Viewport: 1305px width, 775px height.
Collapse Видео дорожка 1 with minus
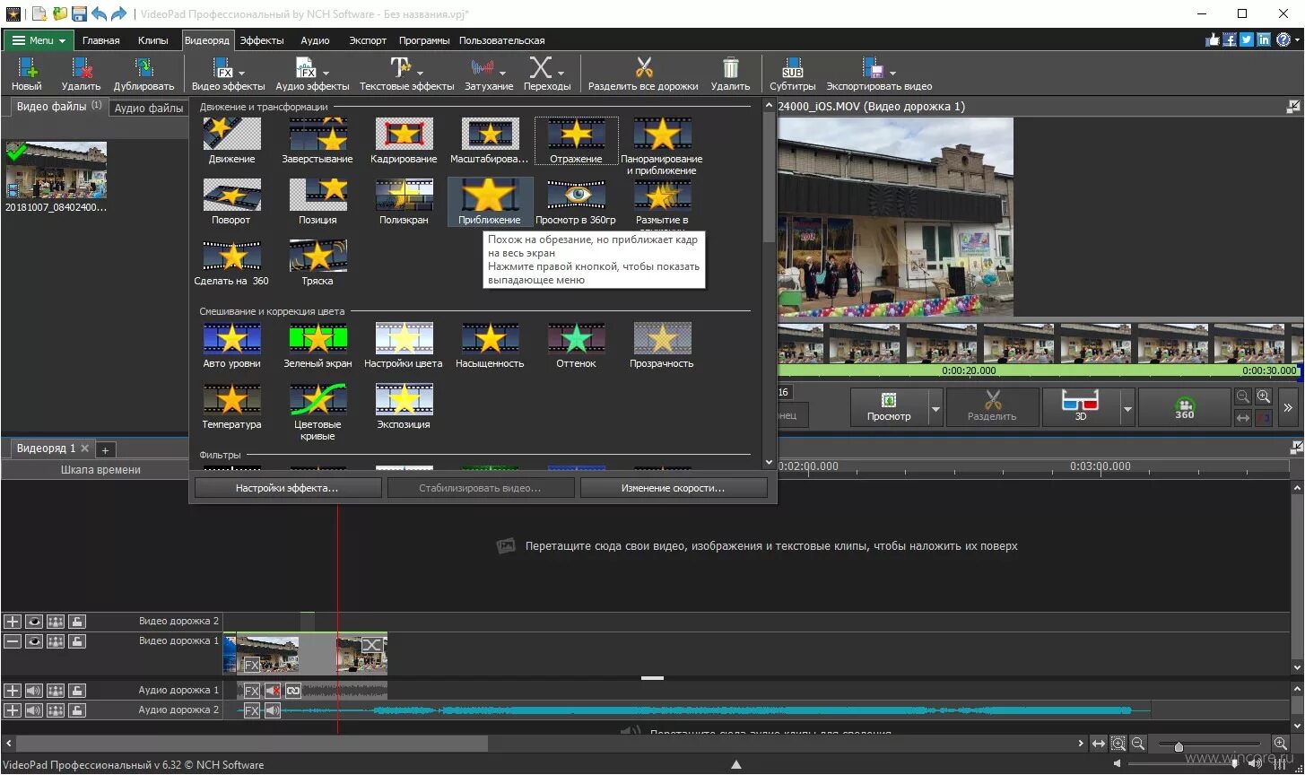(13, 641)
